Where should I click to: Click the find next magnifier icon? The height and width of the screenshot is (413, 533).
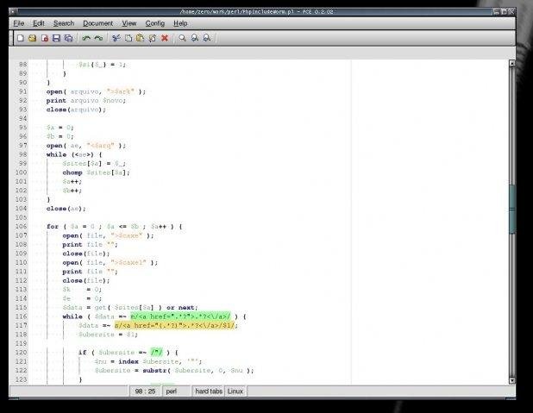click(206, 38)
